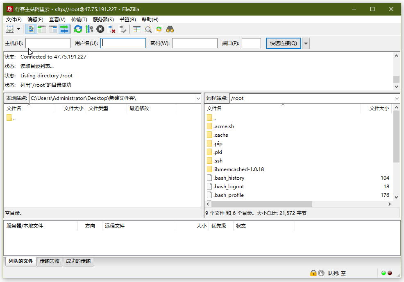Switch to the 传输失败 tab
This screenshot has height=282, width=404.
50,261
